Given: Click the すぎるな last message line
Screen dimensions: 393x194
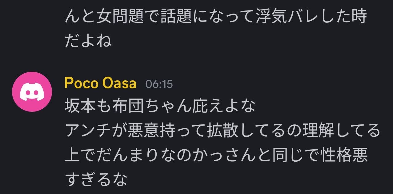Looking at the screenshot, I should 96,179.
